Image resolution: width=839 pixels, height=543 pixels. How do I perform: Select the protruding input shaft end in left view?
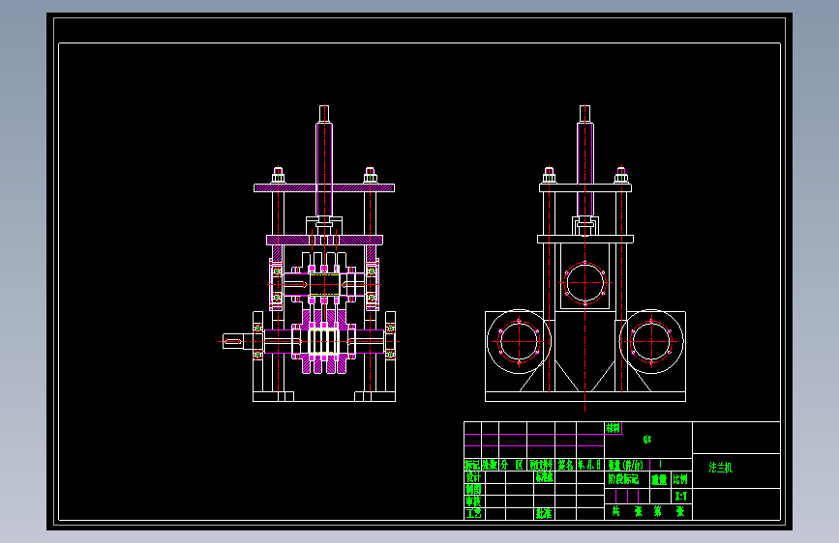point(233,341)
